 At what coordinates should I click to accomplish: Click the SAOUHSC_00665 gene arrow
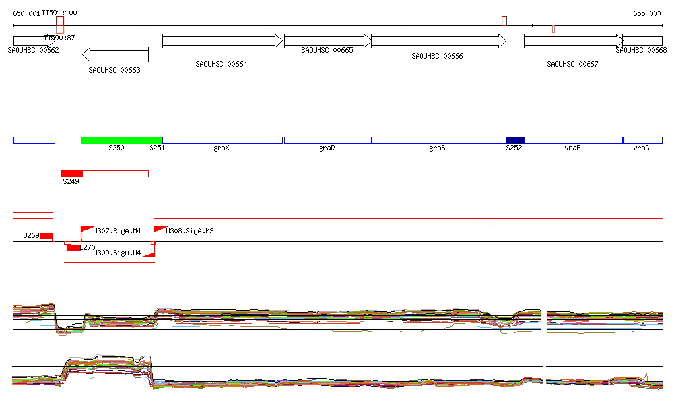(x=327, y=41)
